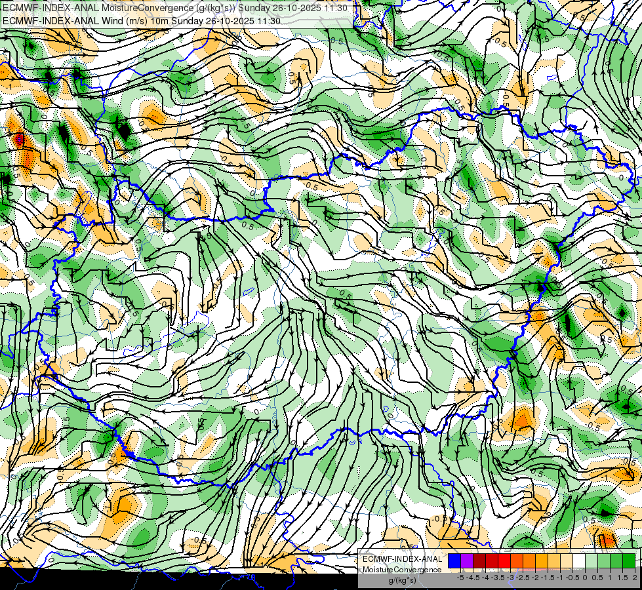Click the -2 legend tick label
Screen dimensions: 642x590
[x=535, y=578]
